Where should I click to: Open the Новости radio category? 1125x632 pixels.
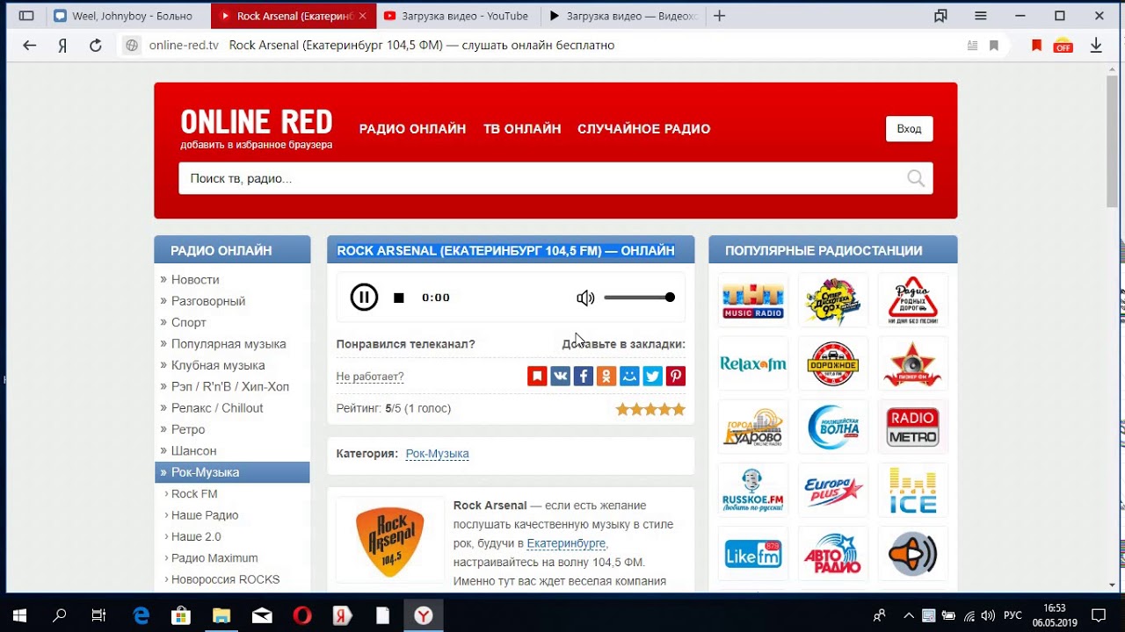click(x=195, y=279)
